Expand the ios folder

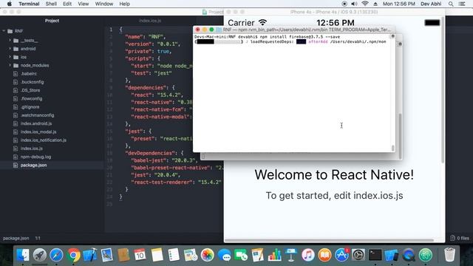coord(10,57)
